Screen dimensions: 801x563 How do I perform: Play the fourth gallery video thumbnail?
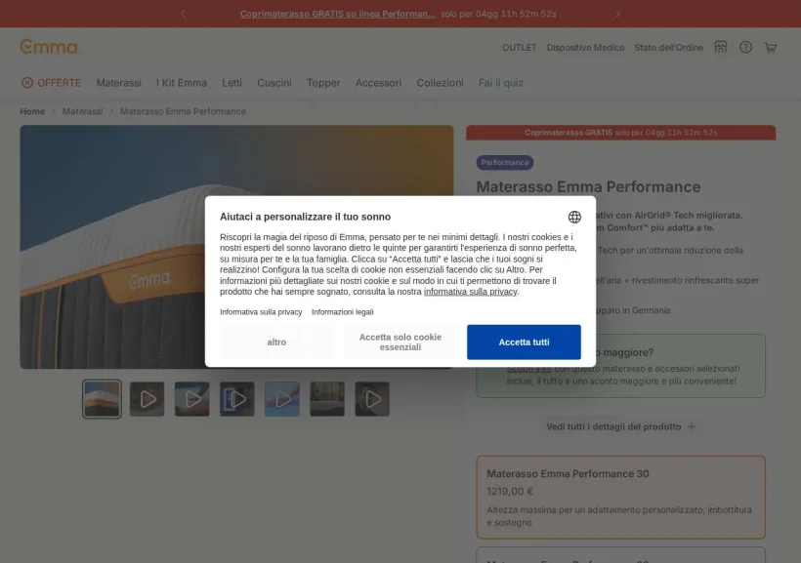[x=237, y=399]
